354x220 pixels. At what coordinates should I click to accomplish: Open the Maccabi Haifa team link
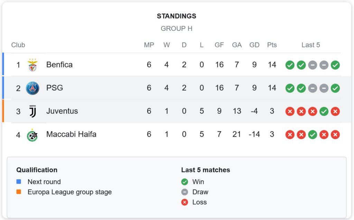pyautogui.click(x=71, y=135)
